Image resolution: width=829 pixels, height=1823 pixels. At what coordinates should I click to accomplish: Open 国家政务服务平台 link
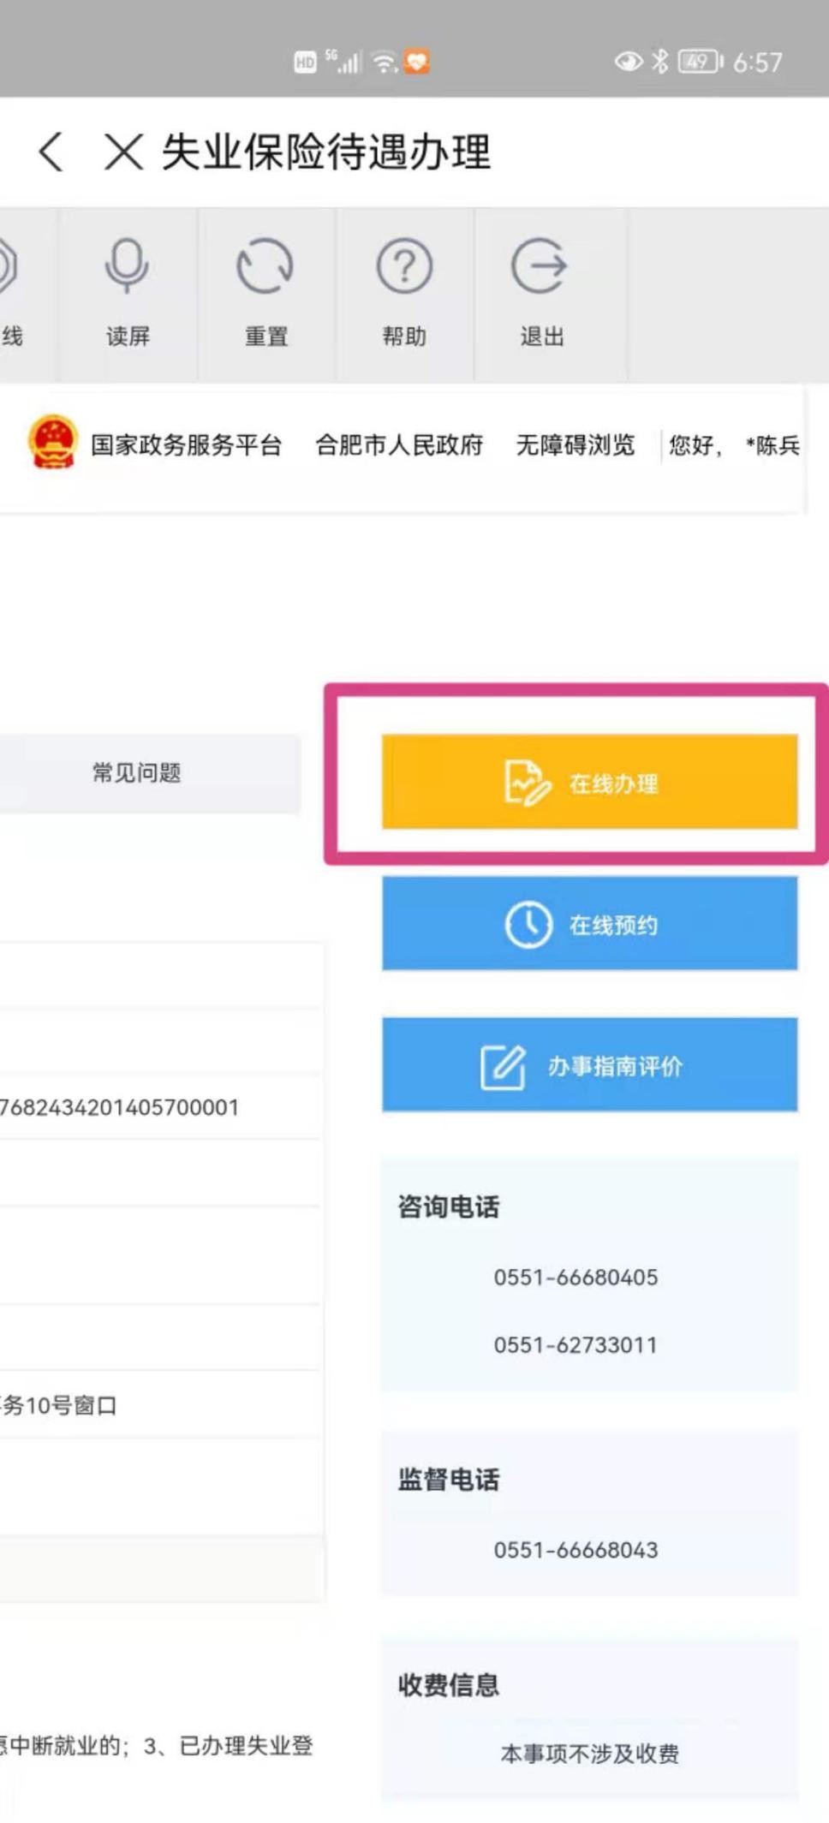click(x=187, y=445)
